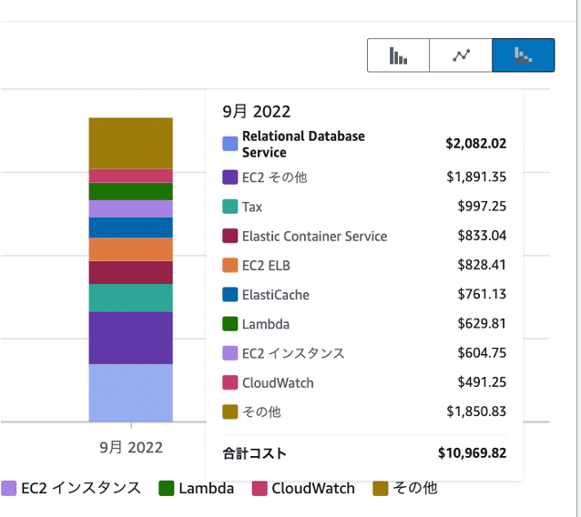Click the gold その他 swatch in the bottom legend

tap(381, 489)
